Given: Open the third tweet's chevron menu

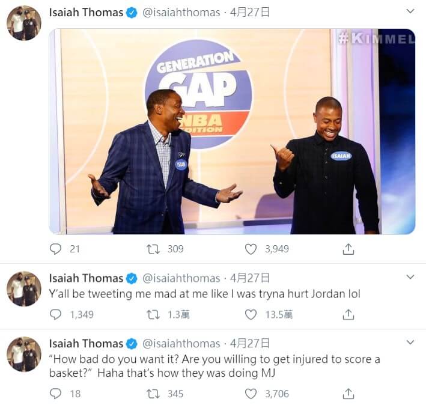Looking at the screenshot, I should point(410,342).
